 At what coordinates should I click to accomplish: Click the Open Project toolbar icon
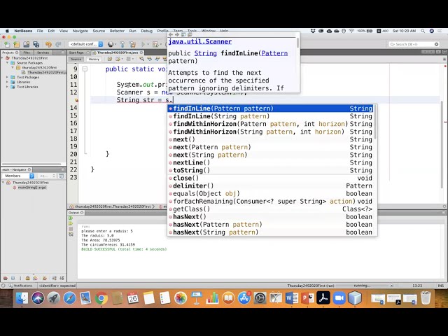pos(27,44)
